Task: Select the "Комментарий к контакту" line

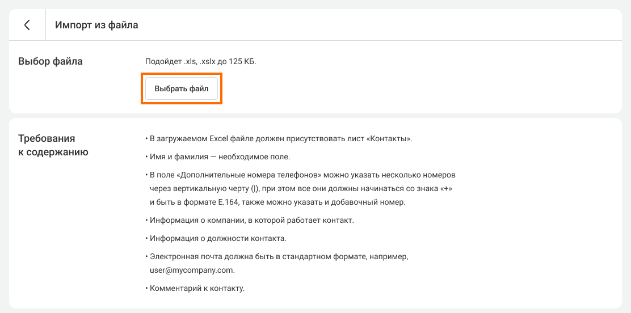Action: (x=197, y=288)
